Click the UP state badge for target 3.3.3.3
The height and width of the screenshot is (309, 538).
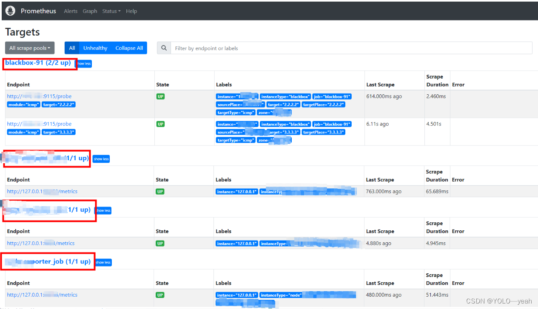pos(160,124)
